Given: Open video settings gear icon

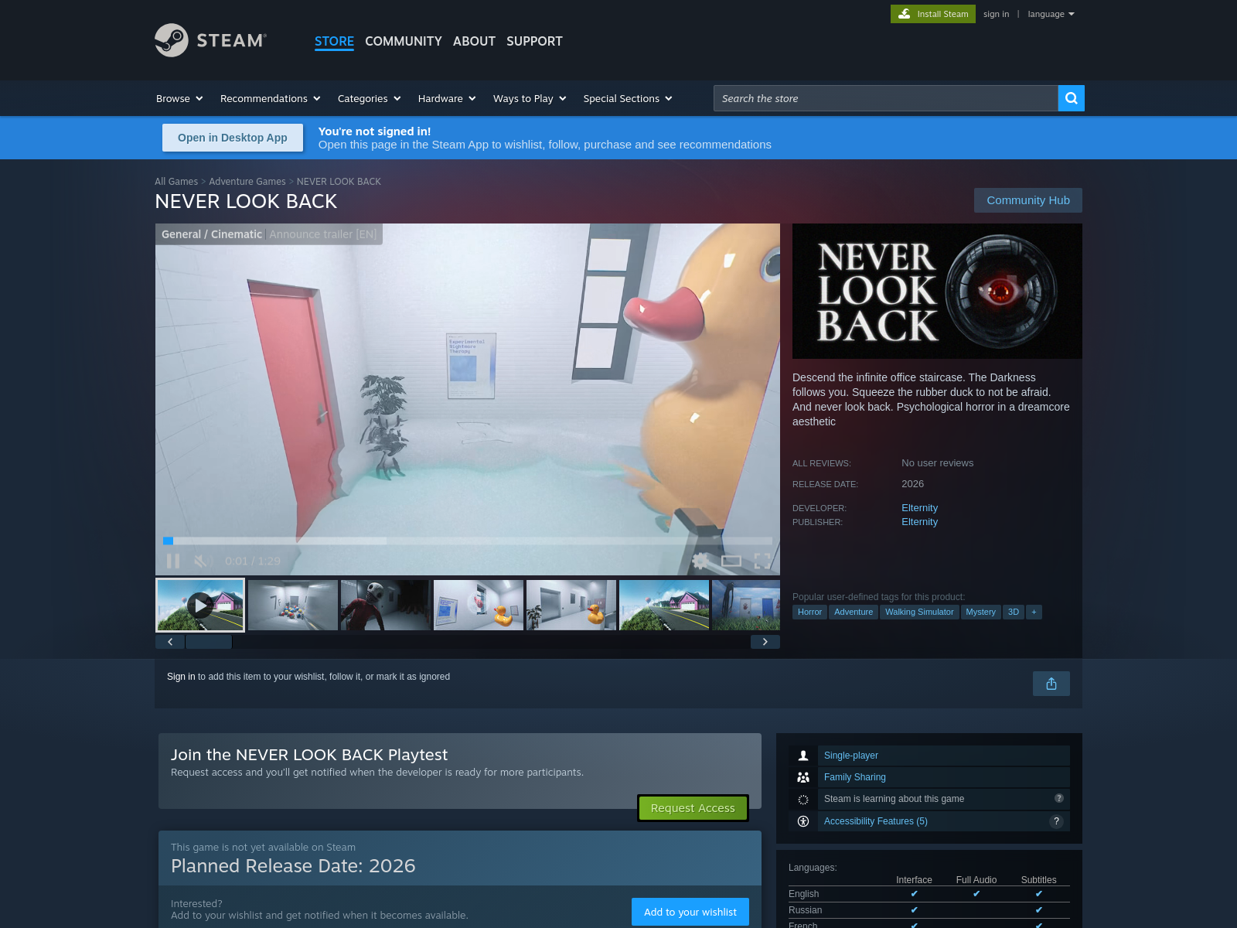Looking at the screenshot, I should pos(700,561).
